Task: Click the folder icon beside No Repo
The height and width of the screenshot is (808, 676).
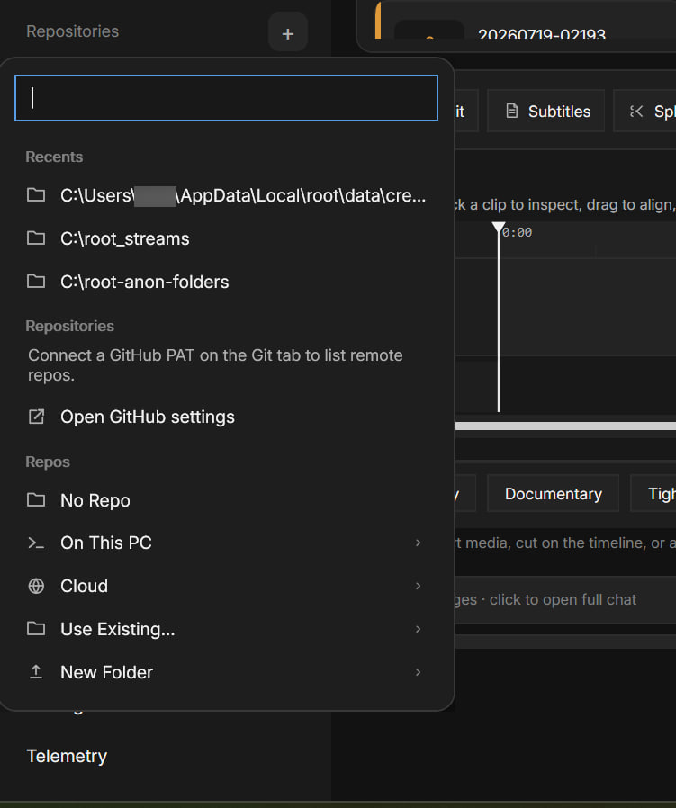Action: point(36,500)
